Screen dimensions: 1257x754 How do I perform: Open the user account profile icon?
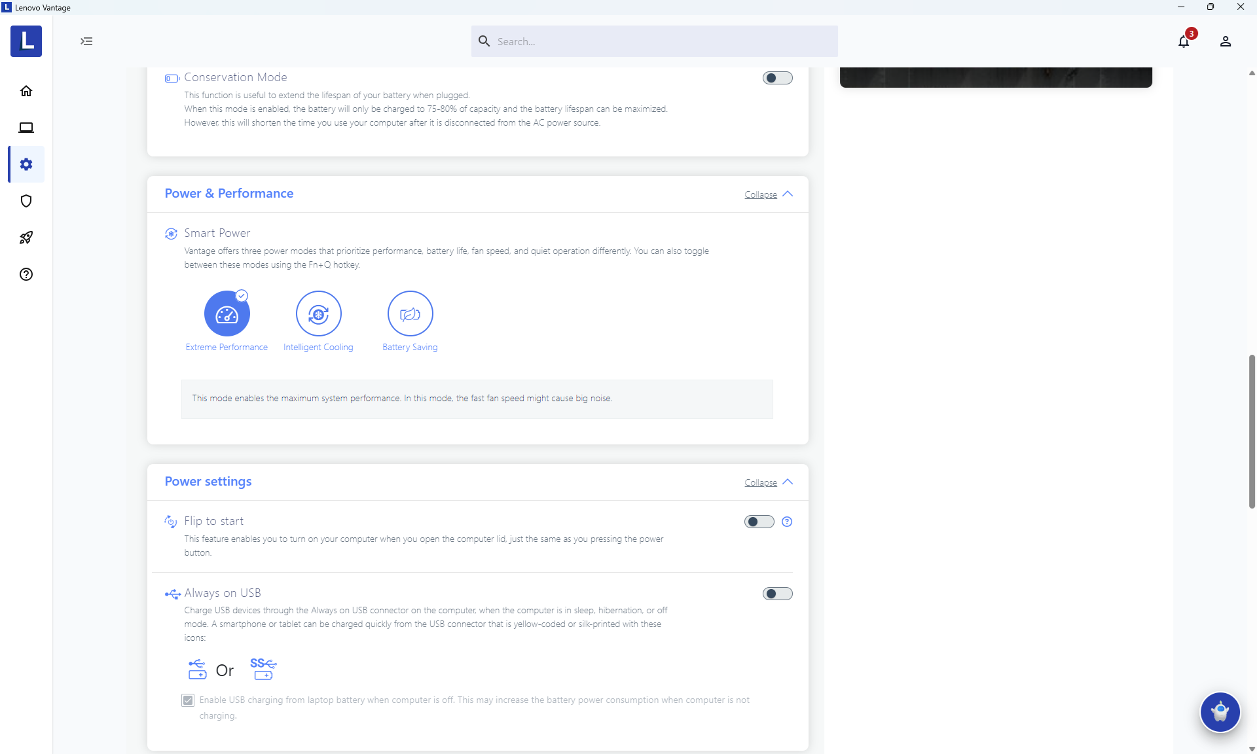pos(1225,41)
